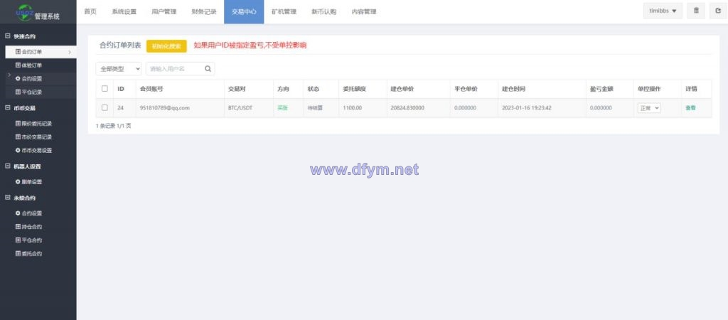The width and height of the screenshot is (728, 320).
Task: Click the 建仓时间 column header
Action: (513, 89)
